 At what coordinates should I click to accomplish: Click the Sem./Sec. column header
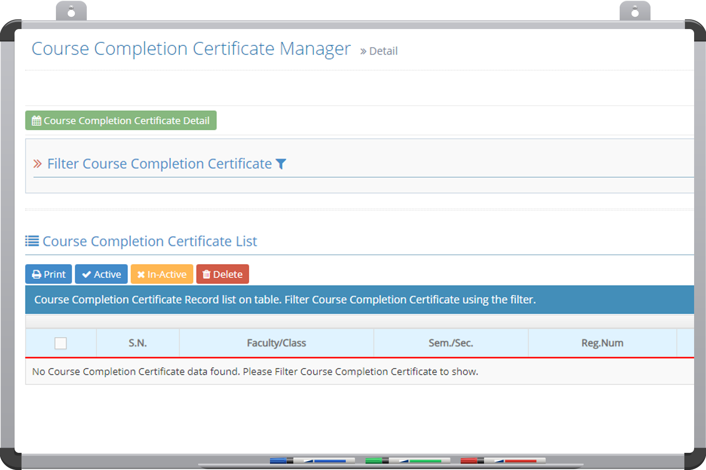(x=451, y=343)
